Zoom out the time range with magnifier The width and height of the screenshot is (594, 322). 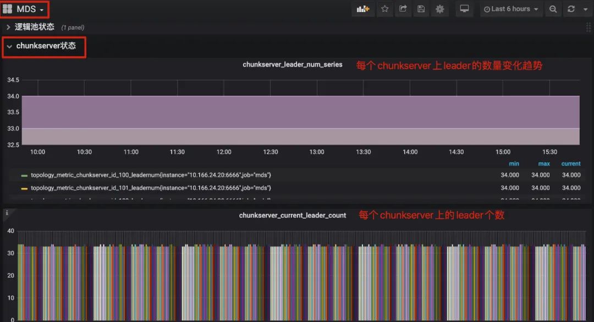553,9
